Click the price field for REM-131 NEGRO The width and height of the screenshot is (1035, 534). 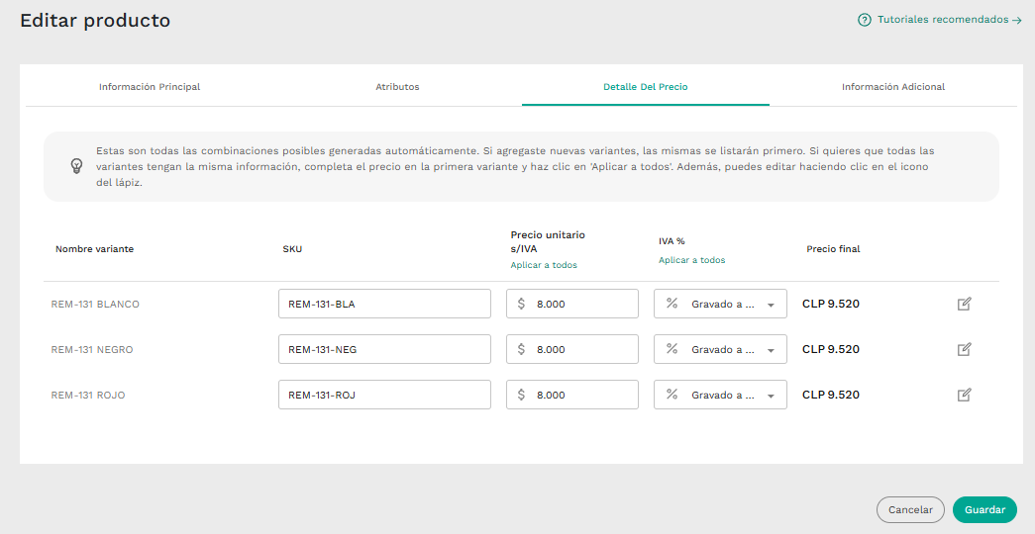point(572,349)
